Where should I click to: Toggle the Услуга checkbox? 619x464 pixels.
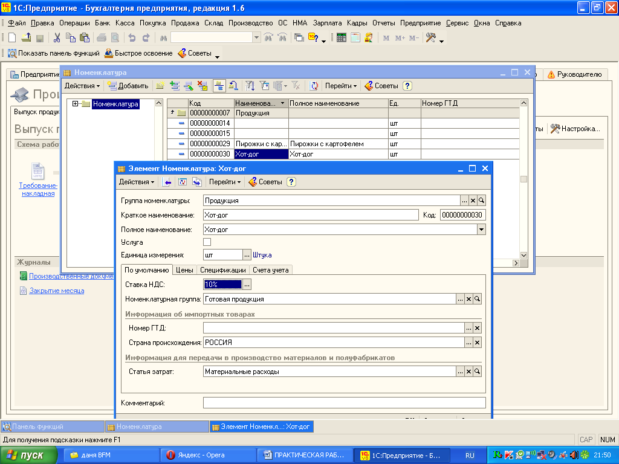(207, 242)
